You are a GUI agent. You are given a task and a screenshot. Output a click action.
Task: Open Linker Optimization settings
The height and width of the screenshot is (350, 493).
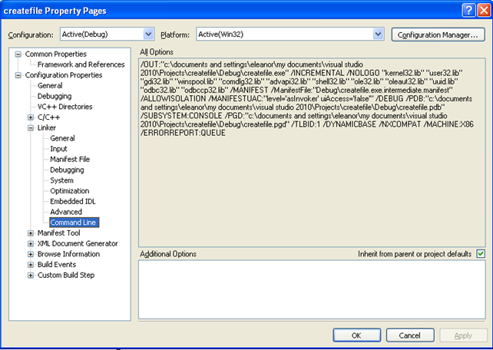click(x=69, y=191)
